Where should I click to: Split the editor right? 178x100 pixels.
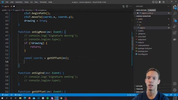[127, 6]
